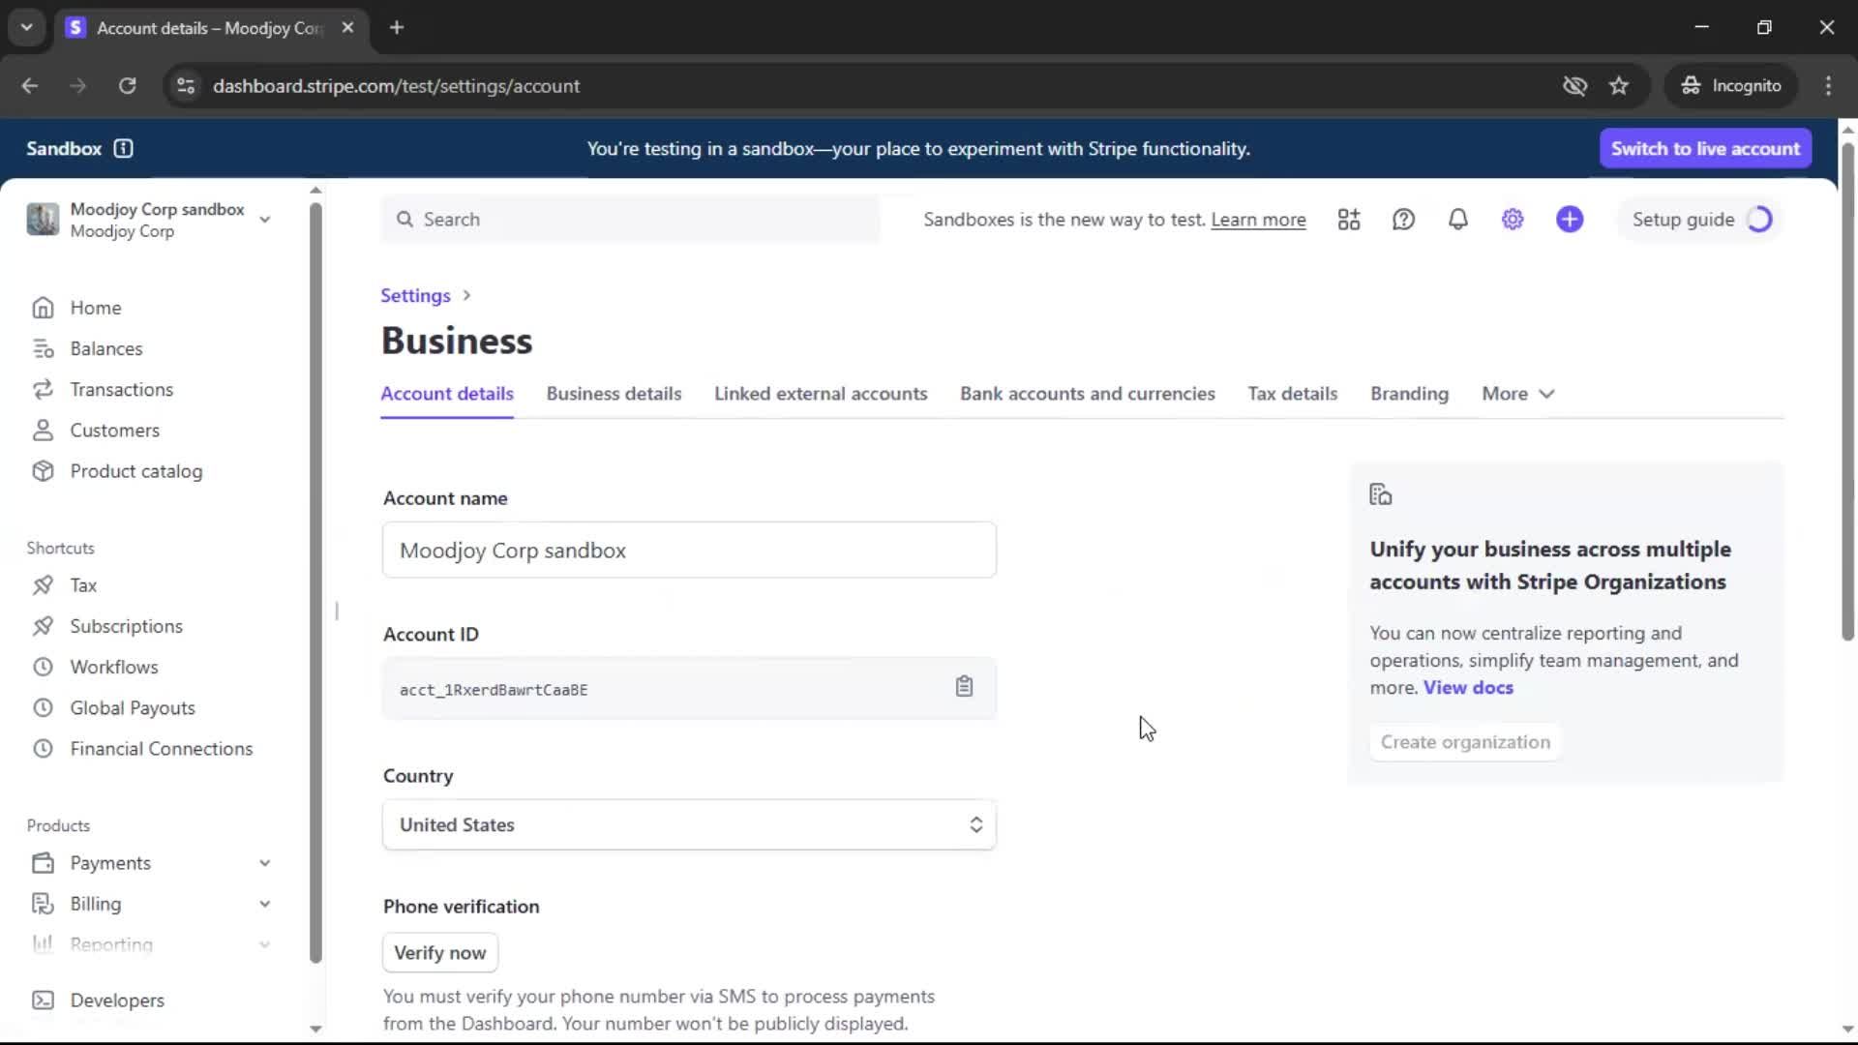Expand the Payments product menu

(264, 863)
